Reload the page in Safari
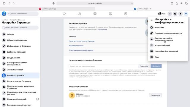 [132, 3]
